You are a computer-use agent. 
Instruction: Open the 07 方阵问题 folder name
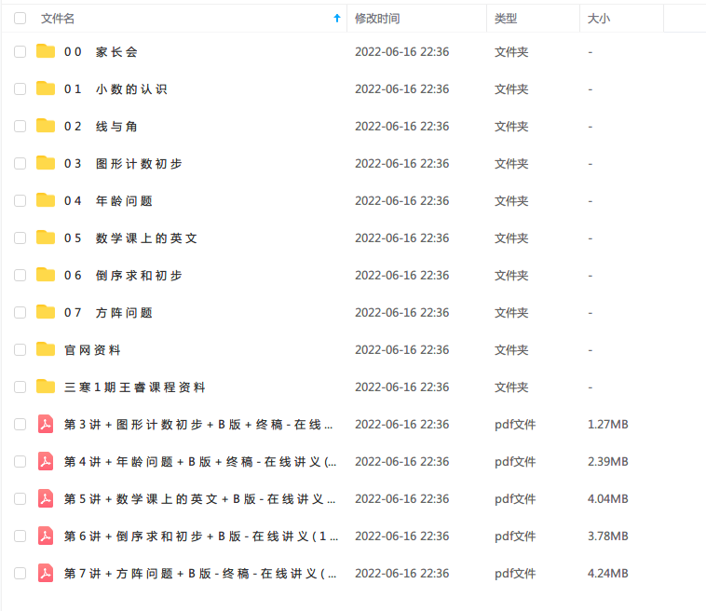108,313
